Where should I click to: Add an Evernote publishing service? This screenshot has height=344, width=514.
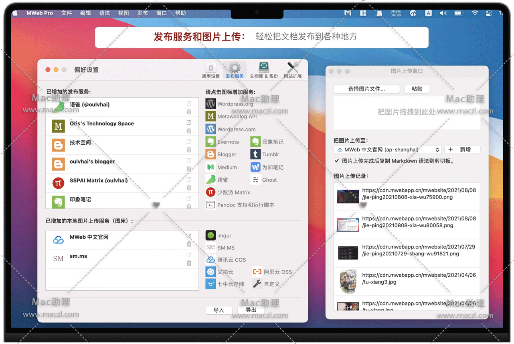pyautogui.click(x=210, y=142)
